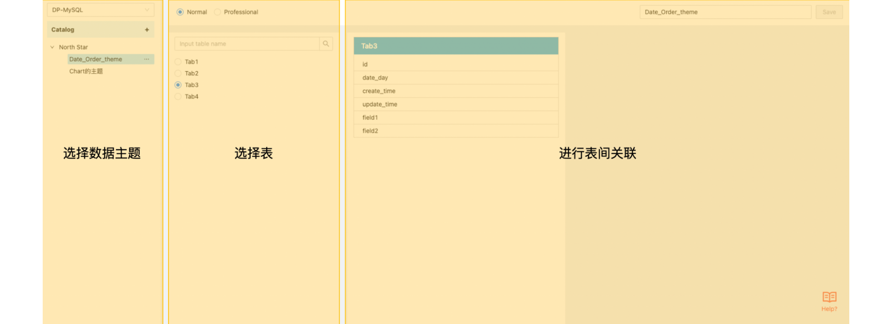This screenshot has width=892, height=324.
Task: Open the ellipsis menu on Date_Order_theme
Action: [x=147, y=59]
